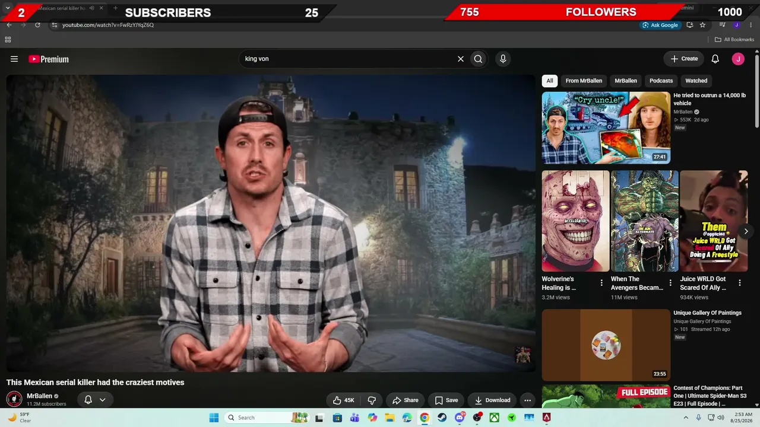Open 'He tried to outrun a 14,000 lb vehicle' title
The image size is (760, 427).
click(x=710, y=99)
